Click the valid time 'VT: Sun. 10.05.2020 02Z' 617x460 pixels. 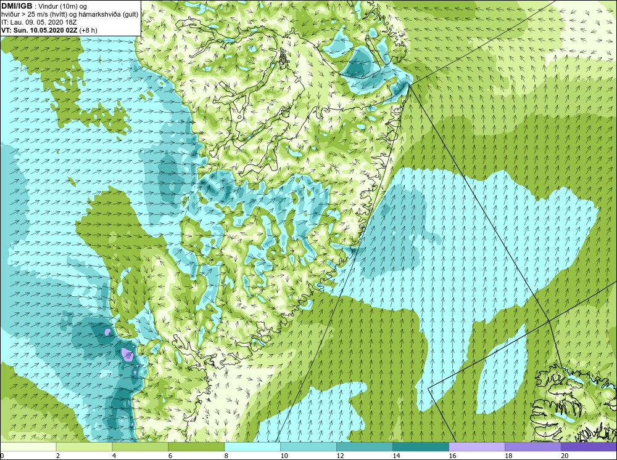[39, 30]
